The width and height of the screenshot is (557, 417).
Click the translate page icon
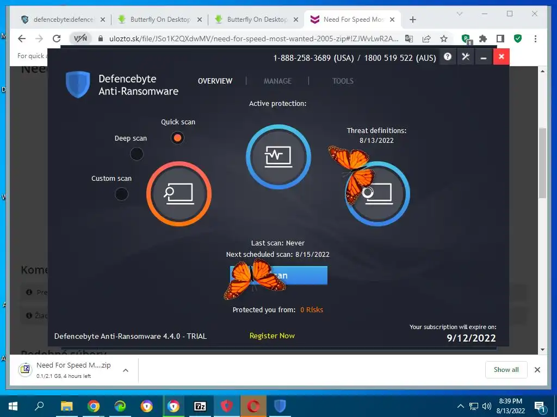[409, 39]
